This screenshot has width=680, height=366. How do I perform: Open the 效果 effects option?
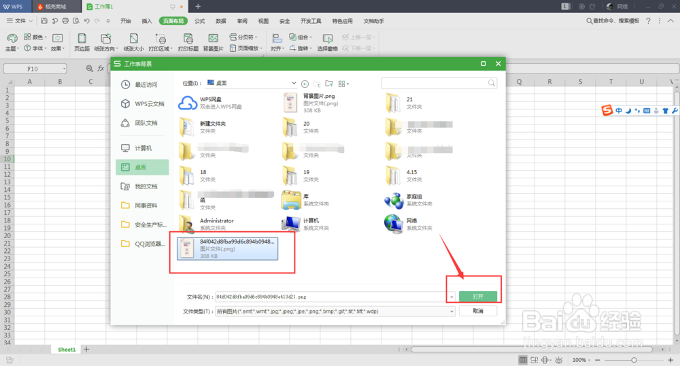58,42
